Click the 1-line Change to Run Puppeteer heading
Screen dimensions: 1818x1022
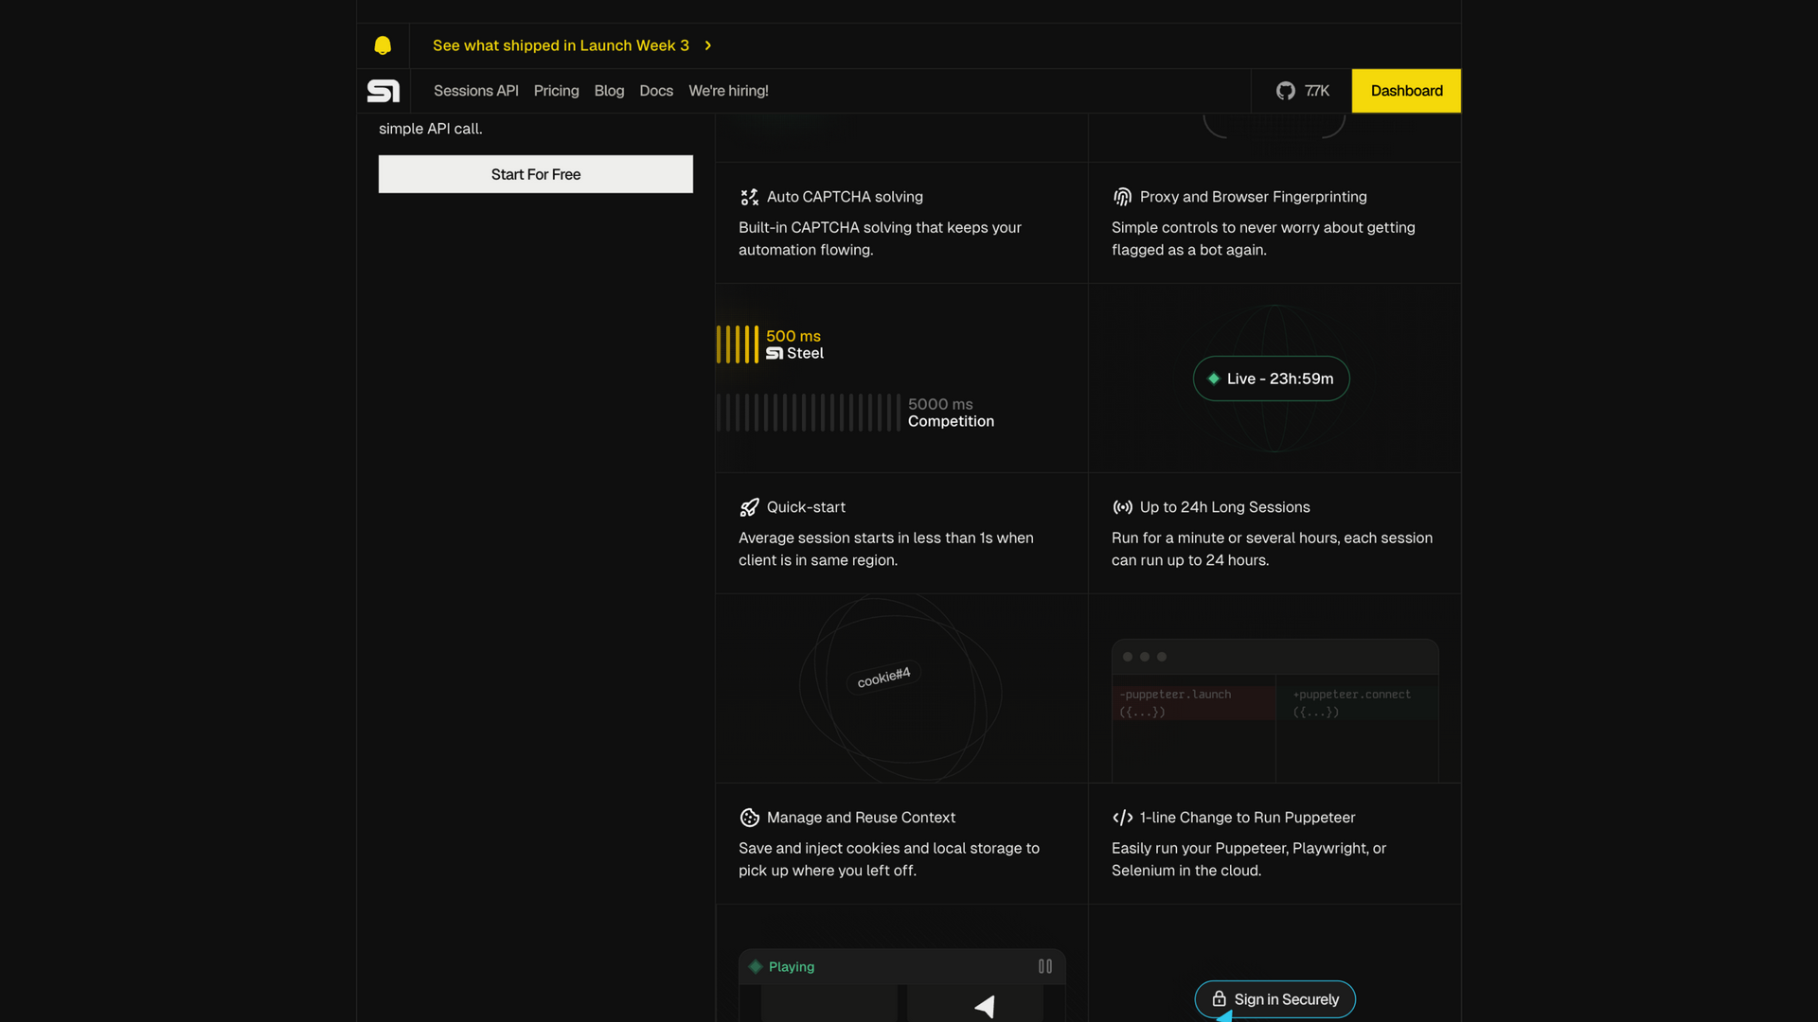[x=1247, y=818]
